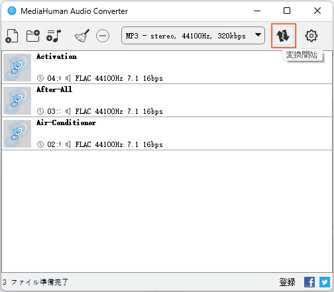Image resolution: width=334 pixels, height=292 pixels.
Task: Open settings via the gear icon
Action: point(311,36)
